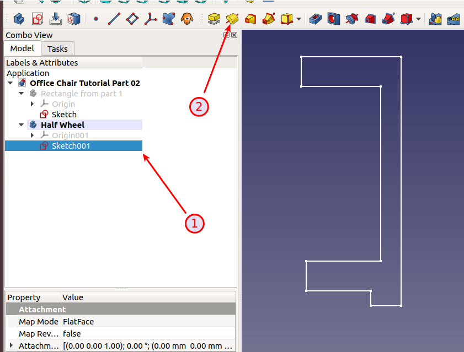
Task: Click the Create Sketch toolbar icon
Action: tap(37, 19)
